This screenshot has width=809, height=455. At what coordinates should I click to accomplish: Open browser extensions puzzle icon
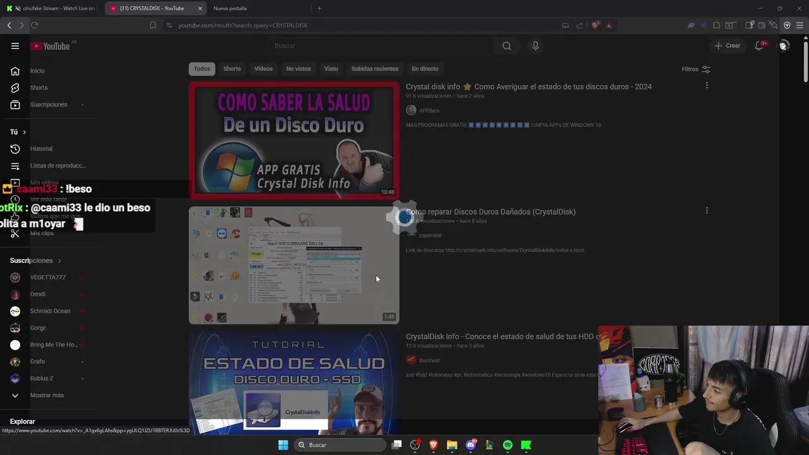tap(716, 25)
